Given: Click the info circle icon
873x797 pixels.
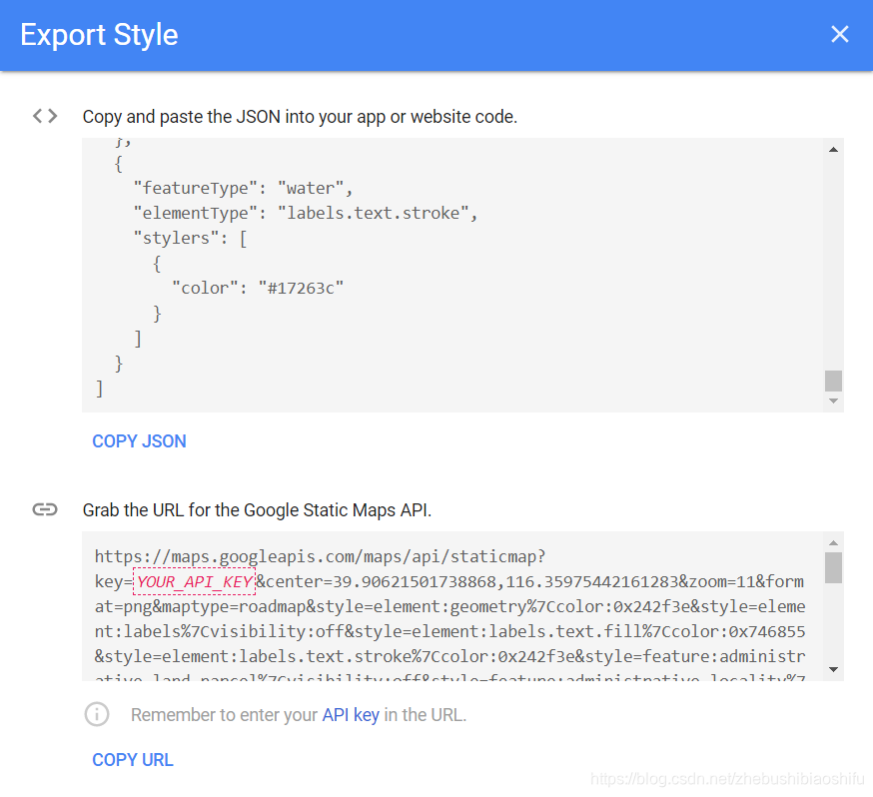Looking at the screenshot, I should tap(97, 715).
